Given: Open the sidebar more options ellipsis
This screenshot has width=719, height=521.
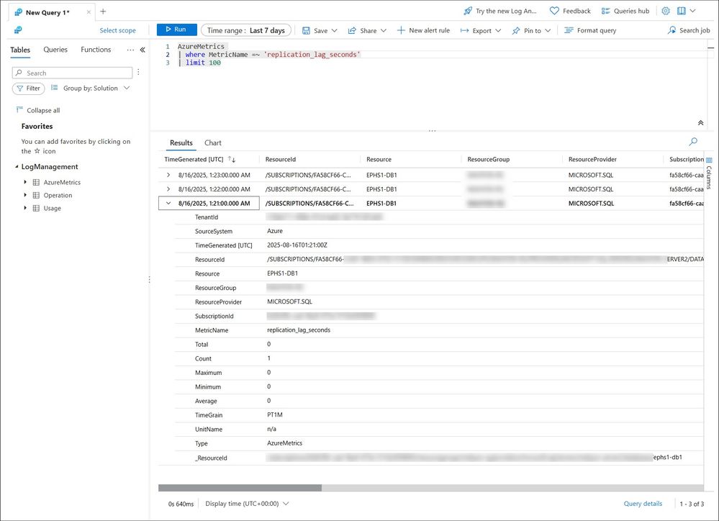Looking at the screenshot, I should tap(130, 50).
